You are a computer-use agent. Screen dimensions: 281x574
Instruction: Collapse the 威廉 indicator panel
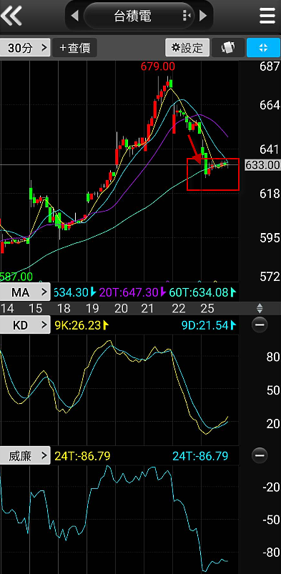(260, 455)
